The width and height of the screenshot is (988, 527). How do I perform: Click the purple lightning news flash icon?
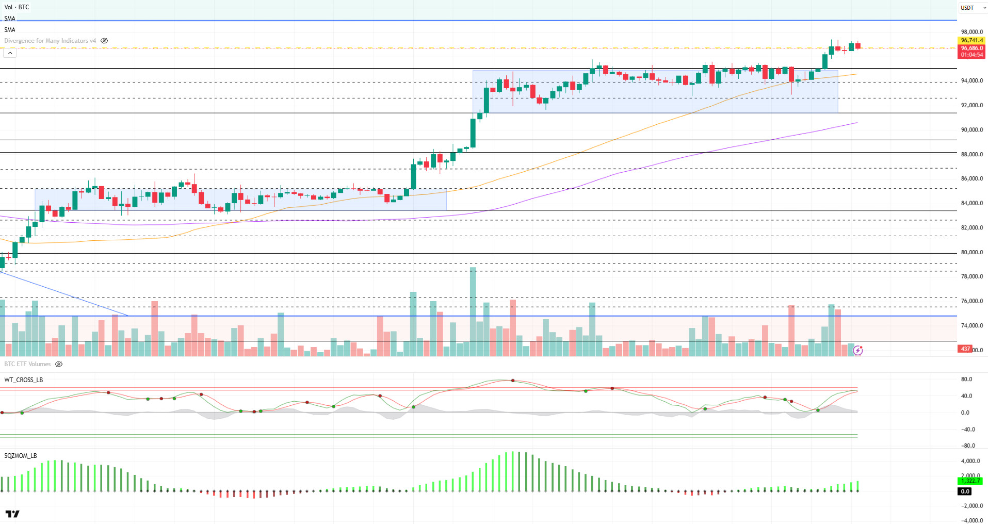(857, 351)
